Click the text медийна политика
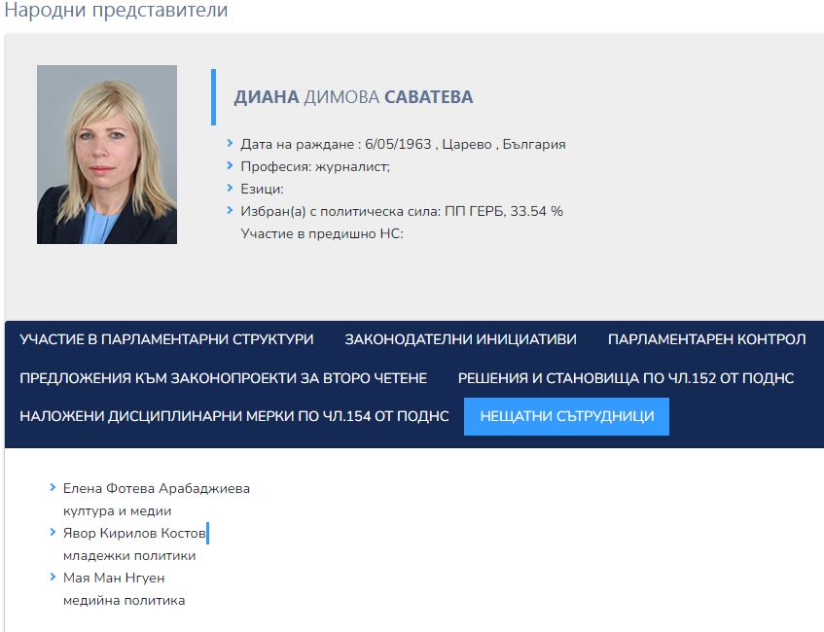Image resolution: width=824 pixels, height=632 pixels. pos(124,601)
